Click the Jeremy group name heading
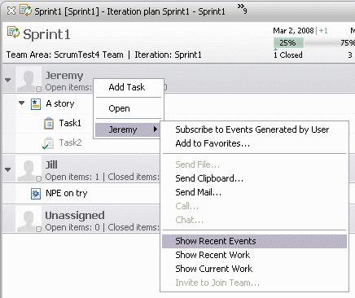Screen dimensions: 355x298 [x=64, y=76]
